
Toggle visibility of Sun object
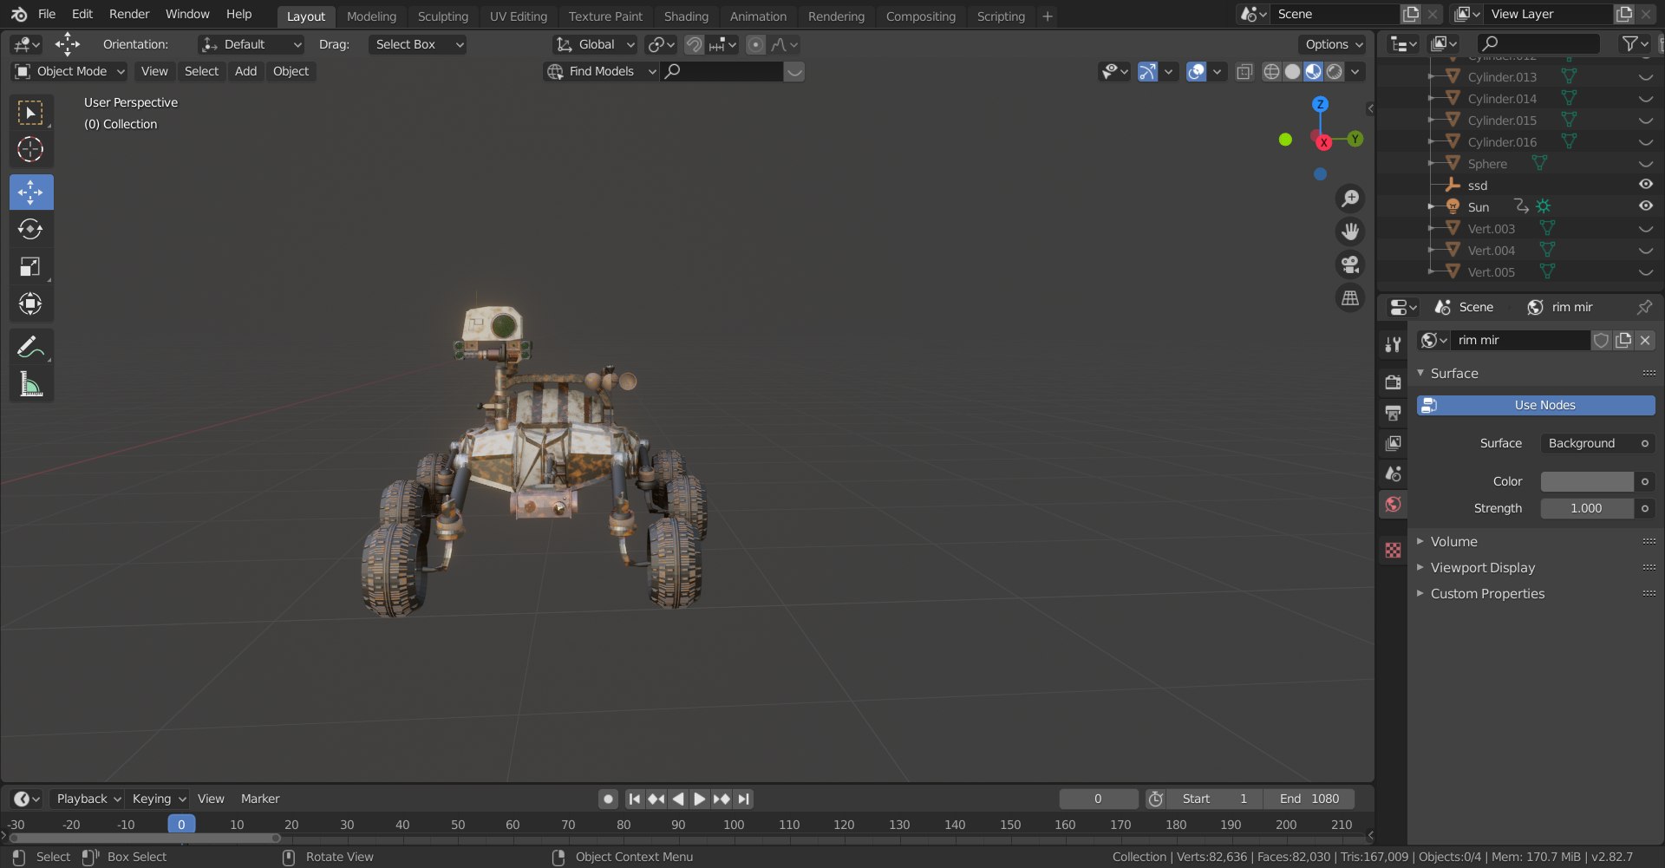(x=1645, y=206)
